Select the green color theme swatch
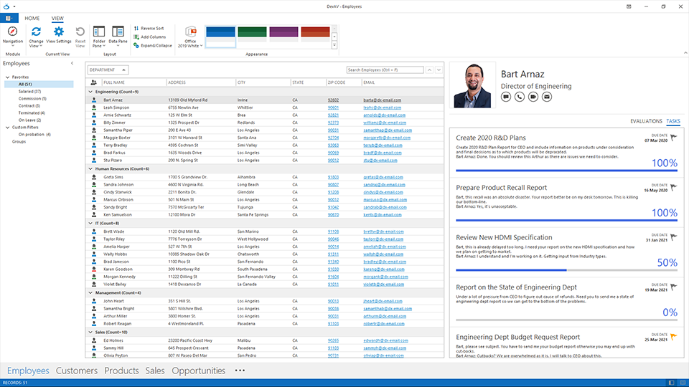 (x=253, y=33)
